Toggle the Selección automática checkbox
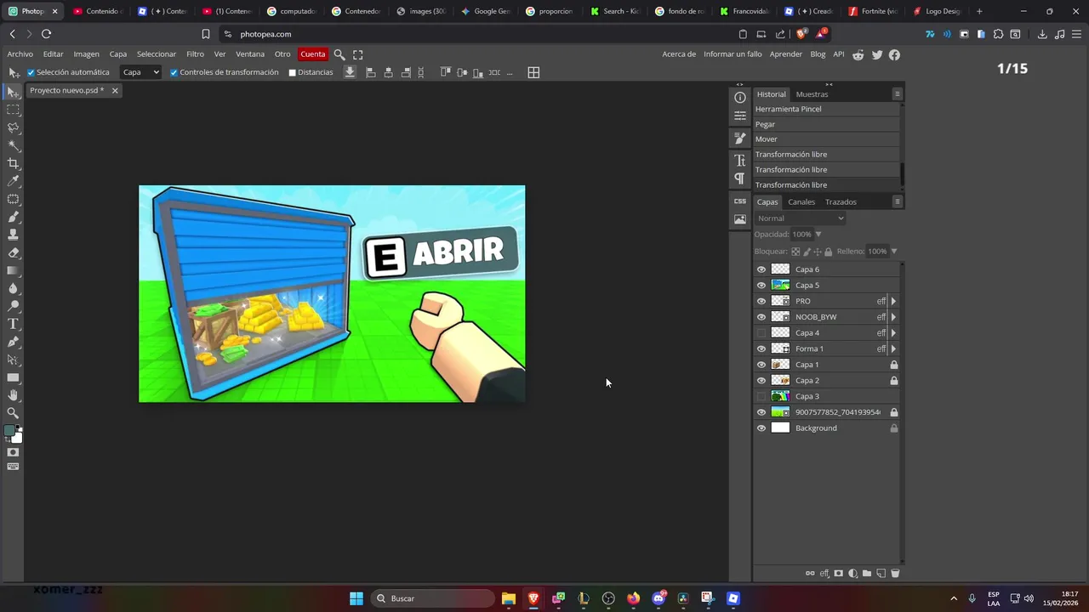The image size is (1089, 612). tap(31, 73)
